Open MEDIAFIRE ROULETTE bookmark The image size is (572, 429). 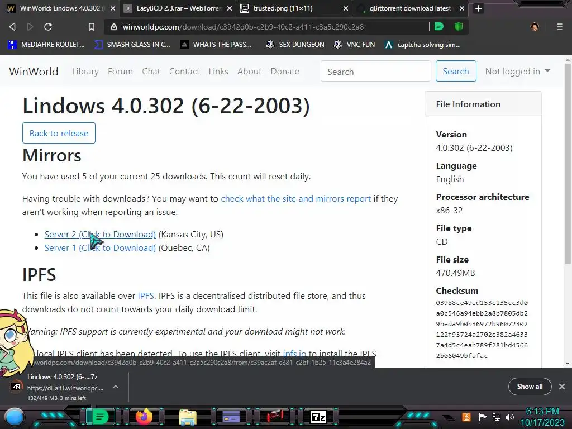[x=46, y=45]
